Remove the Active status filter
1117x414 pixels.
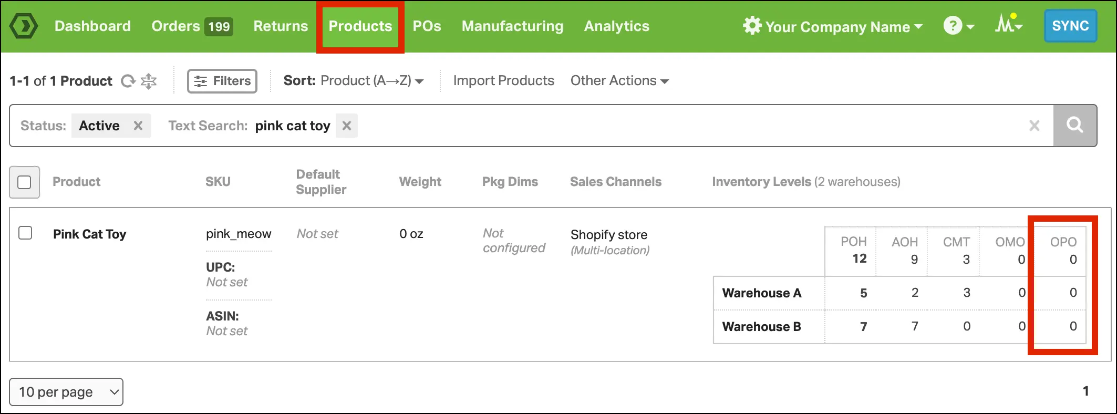pos(138,126)
